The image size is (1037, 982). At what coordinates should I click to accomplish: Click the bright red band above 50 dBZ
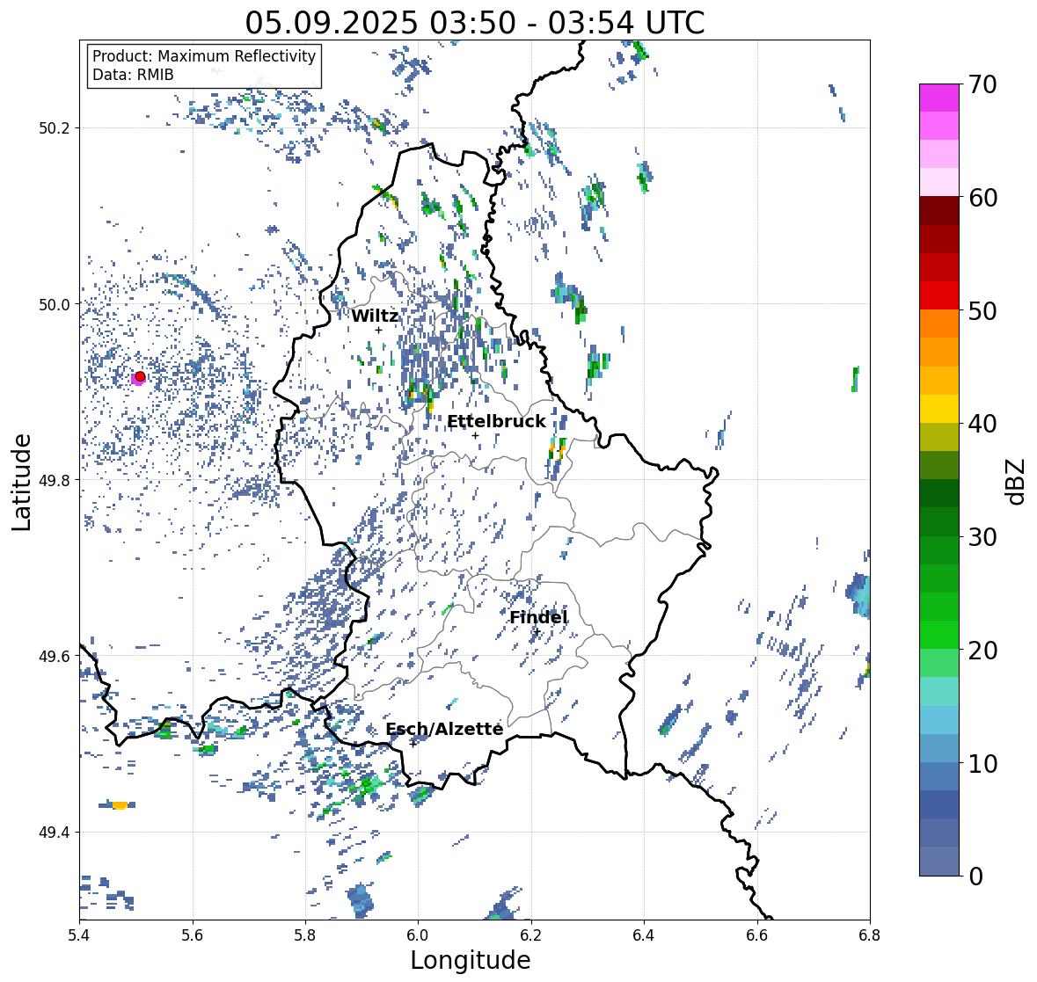coord(939,295)
